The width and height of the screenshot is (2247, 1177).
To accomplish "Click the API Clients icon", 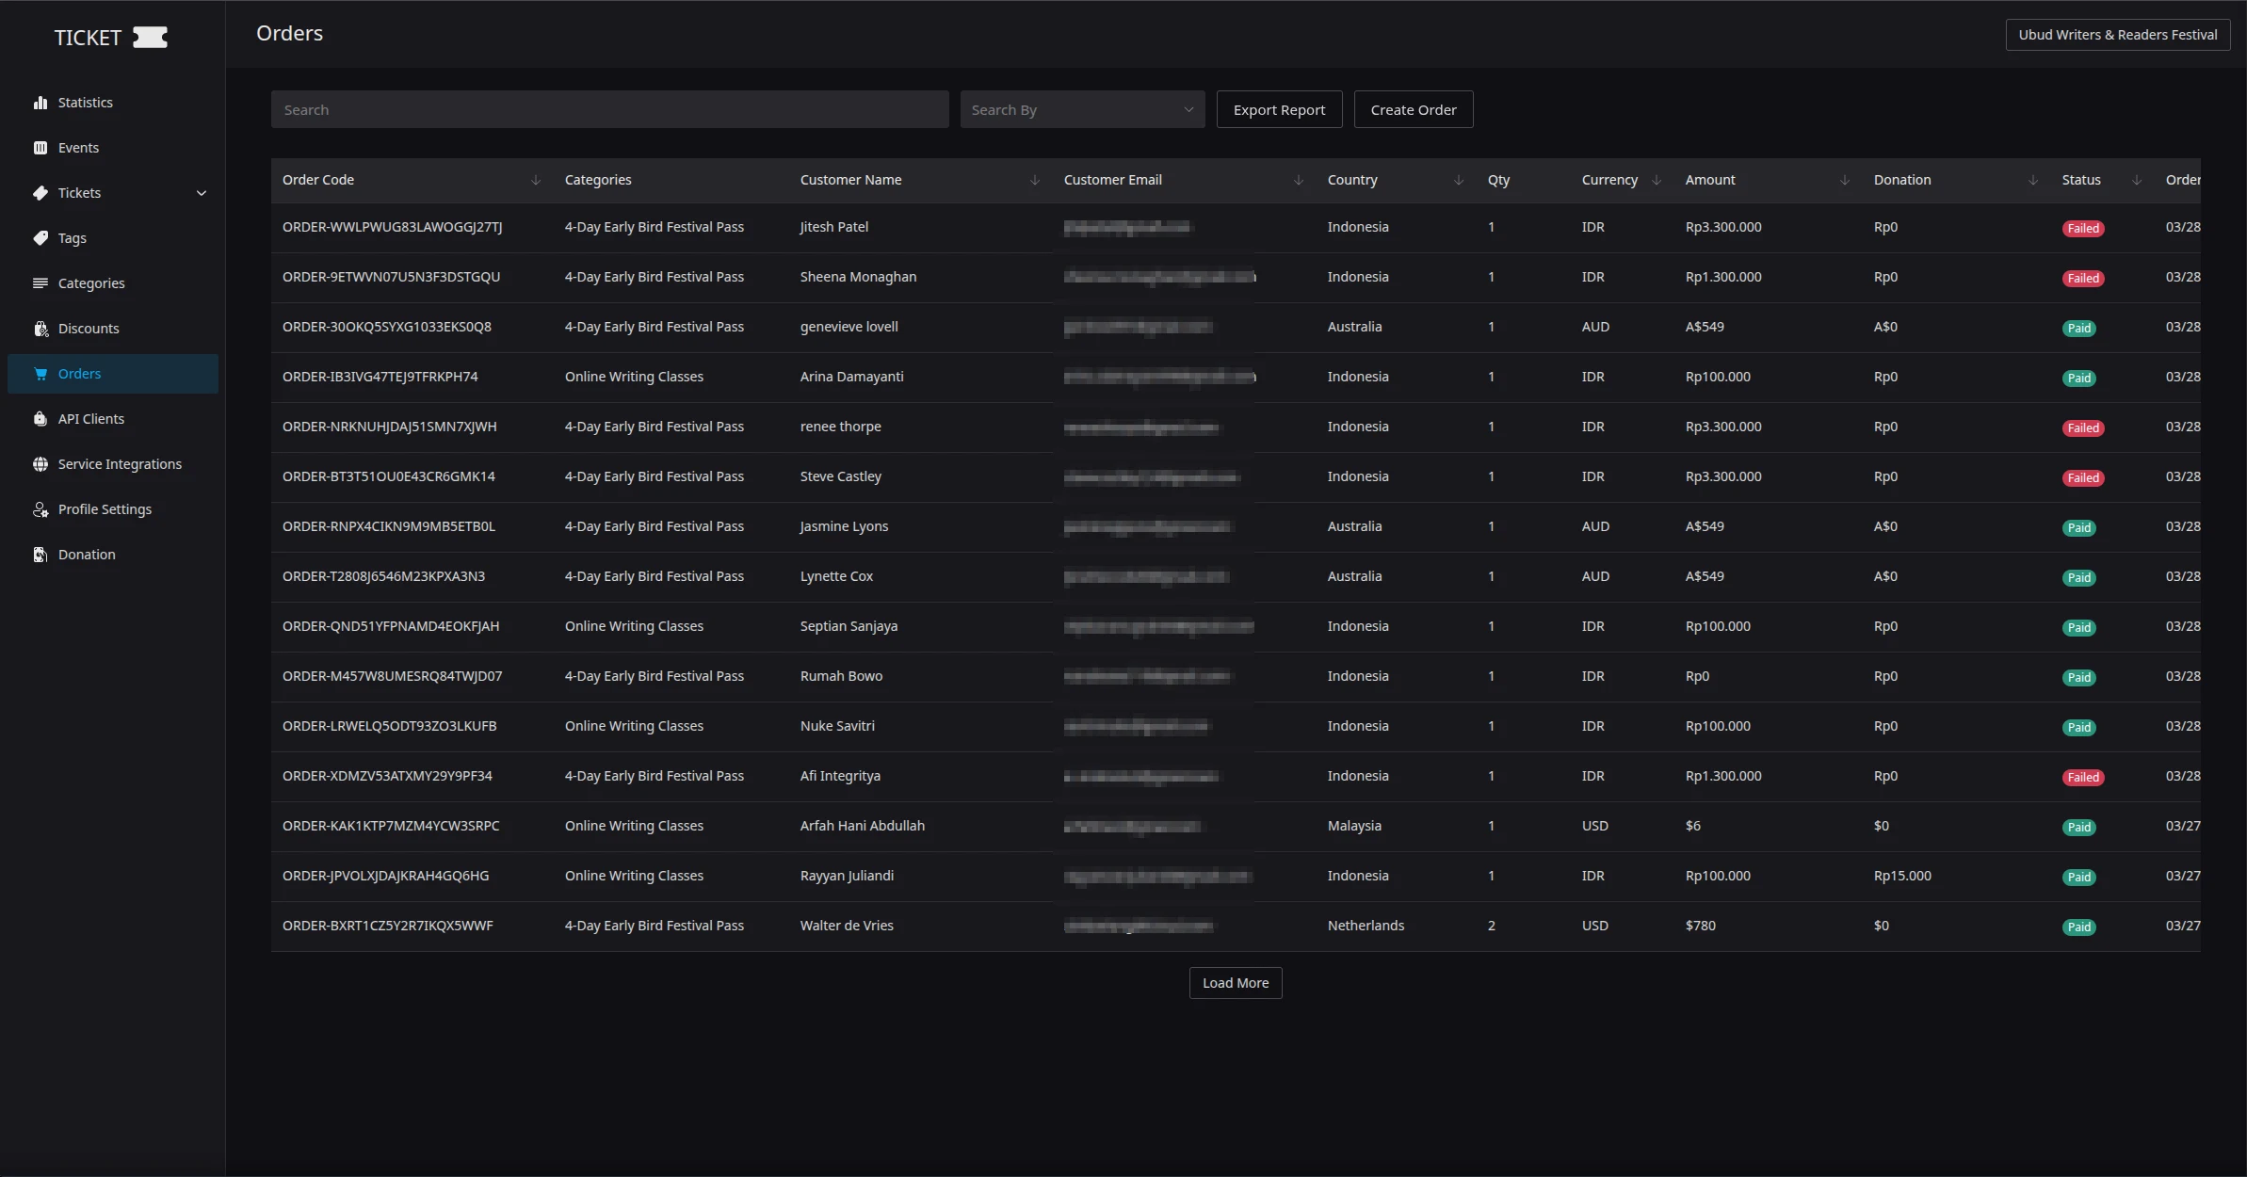I will click(x=40, y=419).
